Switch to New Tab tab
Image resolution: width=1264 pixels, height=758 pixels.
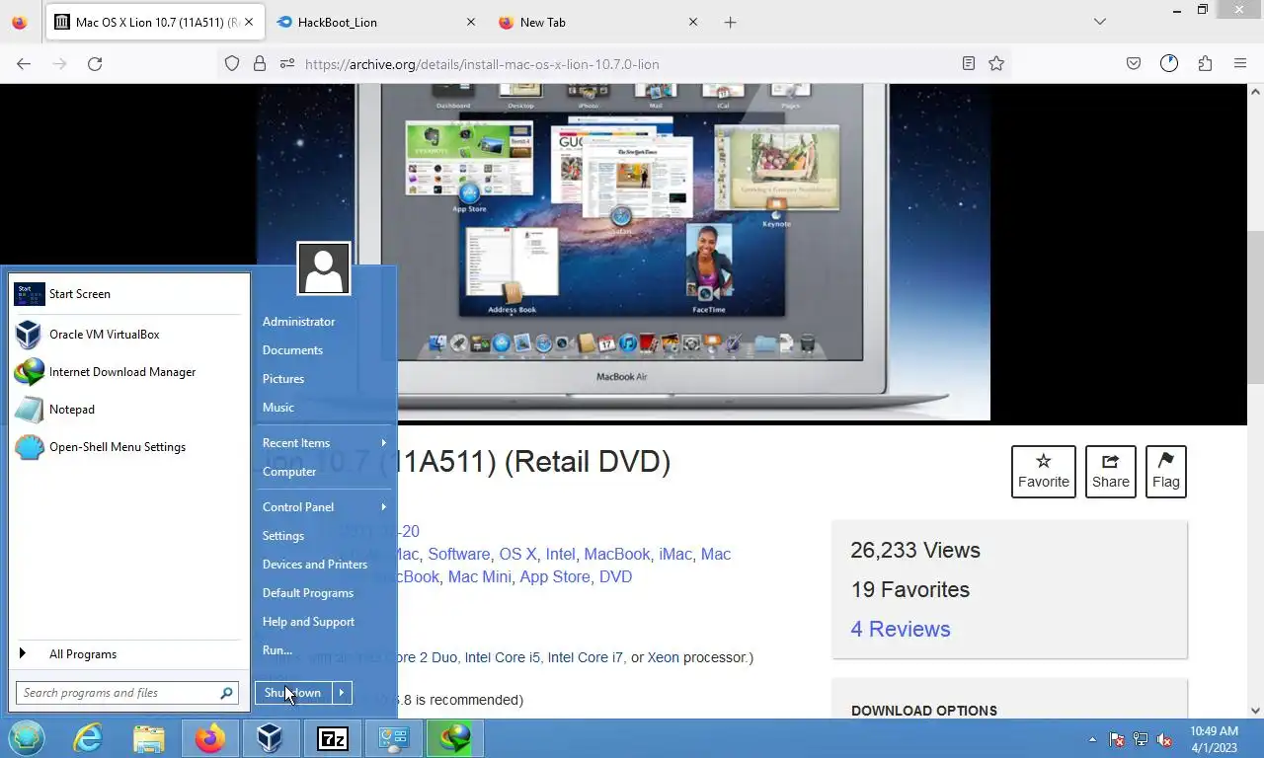[598, 22]
